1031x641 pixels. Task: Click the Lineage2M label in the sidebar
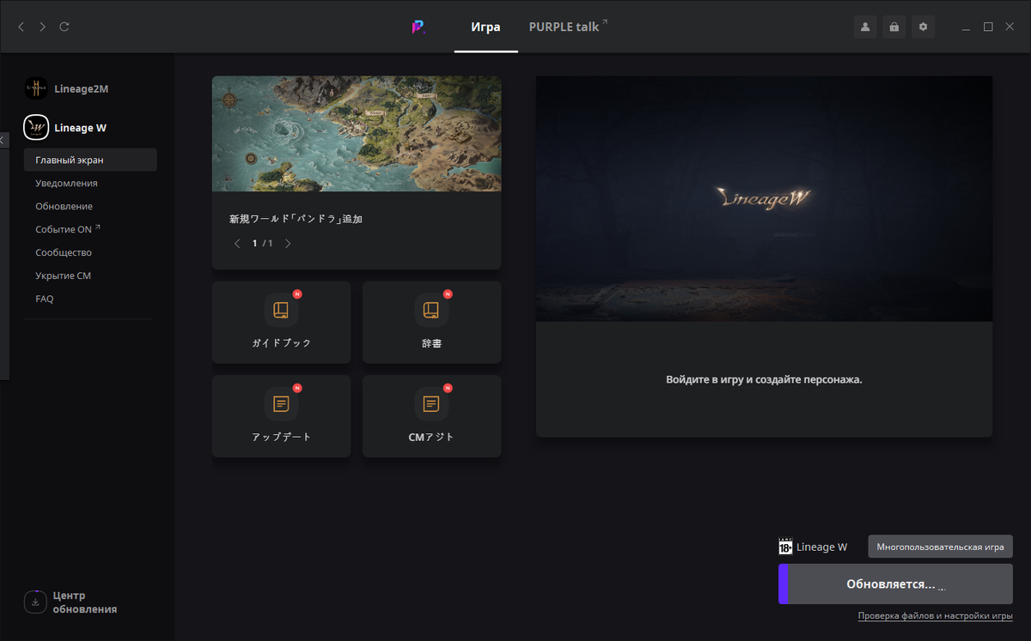(82, 88)
